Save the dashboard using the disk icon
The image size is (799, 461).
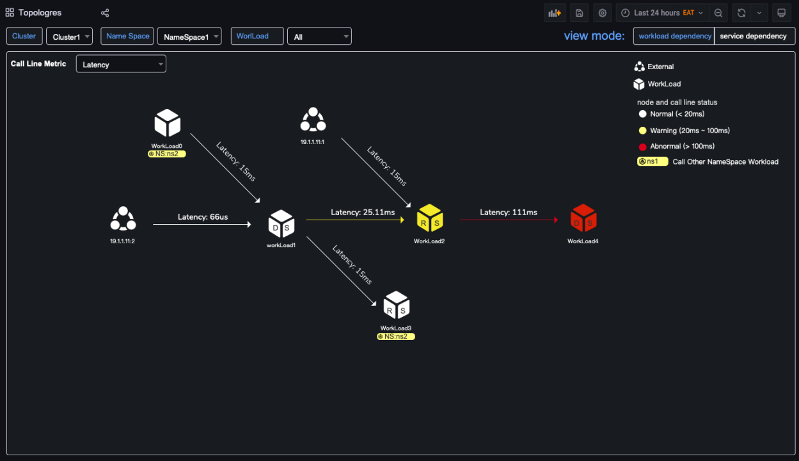pyautogui.click(x=579, y=13)
